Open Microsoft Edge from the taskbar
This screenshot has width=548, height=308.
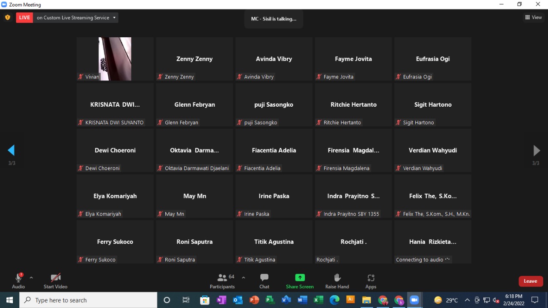point(334,300)
